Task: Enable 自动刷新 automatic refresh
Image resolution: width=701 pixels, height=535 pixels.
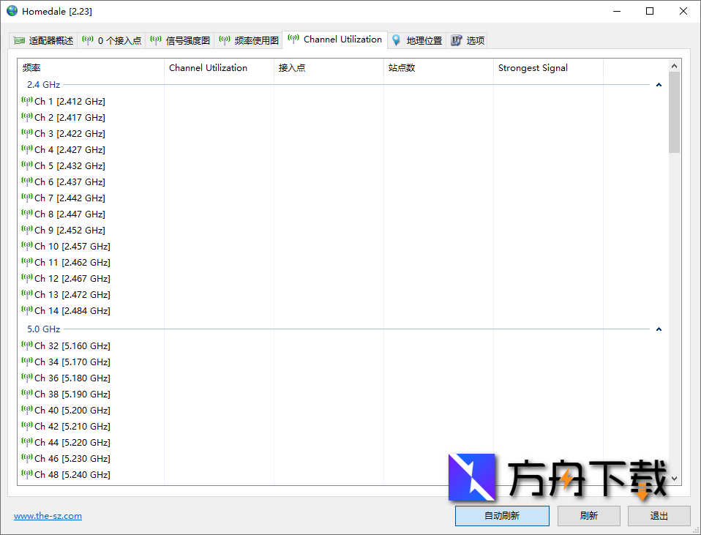Action: pos(502,515)
